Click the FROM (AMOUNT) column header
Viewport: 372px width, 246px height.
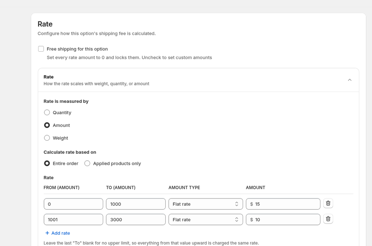tap(61, 187)
